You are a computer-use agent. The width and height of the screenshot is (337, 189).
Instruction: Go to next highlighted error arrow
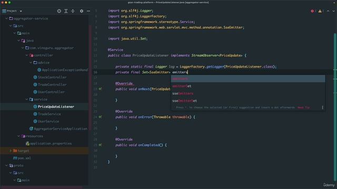pos(333,11)
